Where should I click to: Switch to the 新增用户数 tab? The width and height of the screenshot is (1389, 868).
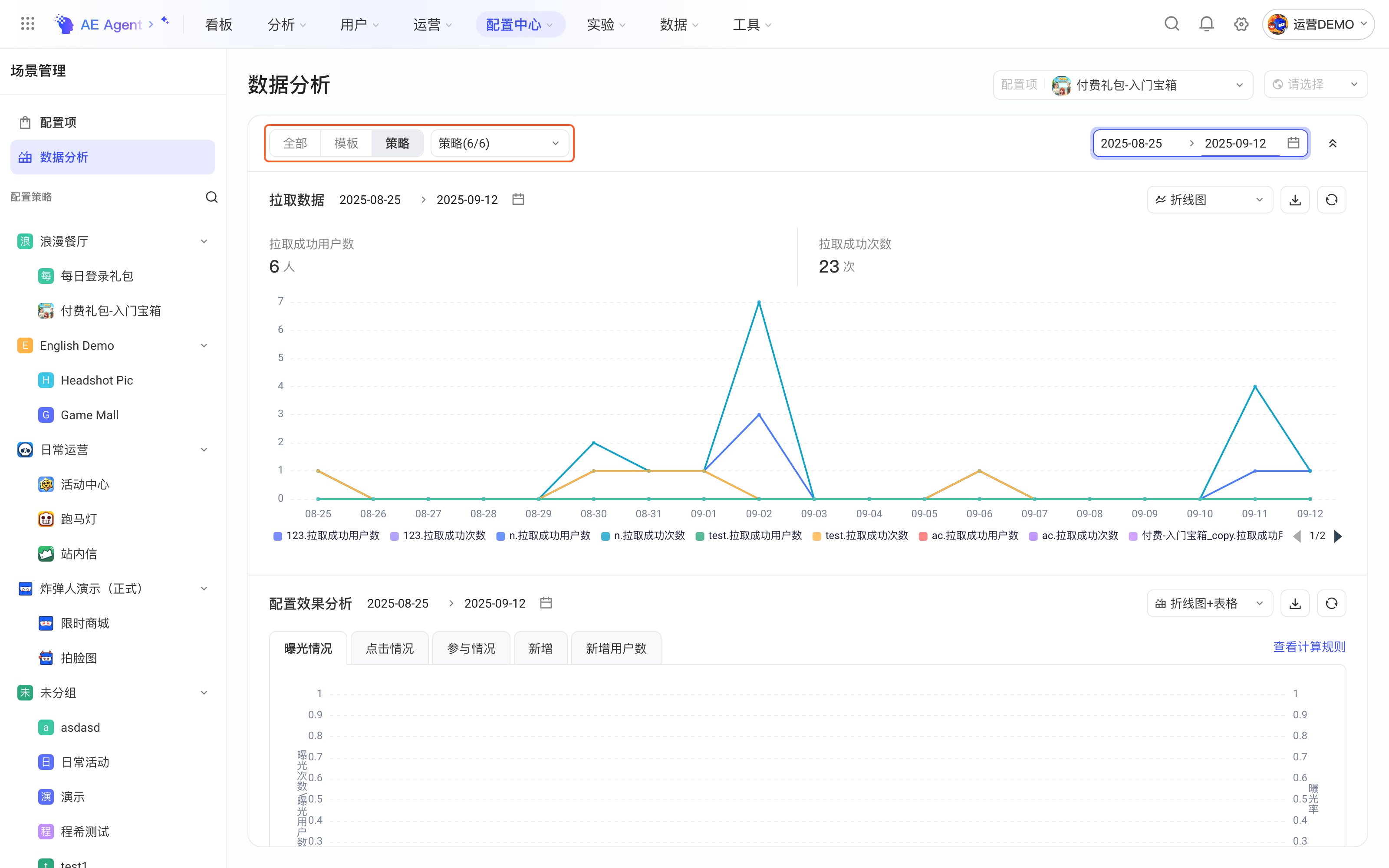point(616,649)
